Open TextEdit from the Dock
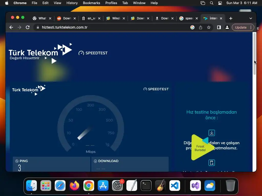262x196 pixels. (132, 186)
